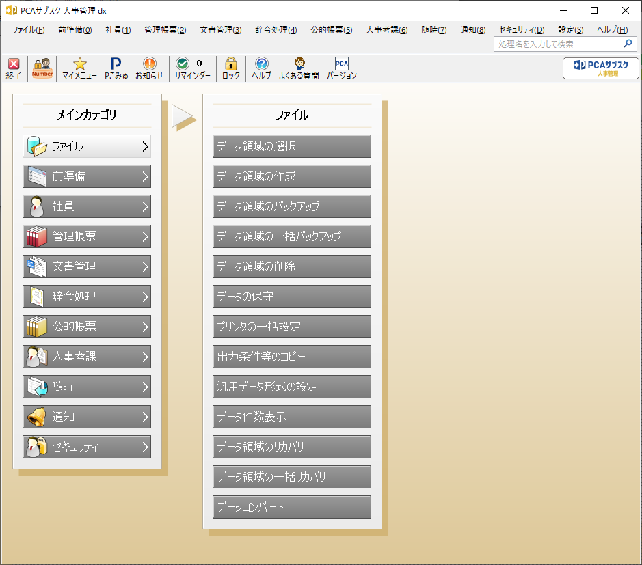Expand the 管理帳票 category
The image size is (642, 565).
[x=87, y=236]
